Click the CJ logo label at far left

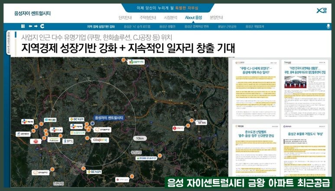[28, 122]
